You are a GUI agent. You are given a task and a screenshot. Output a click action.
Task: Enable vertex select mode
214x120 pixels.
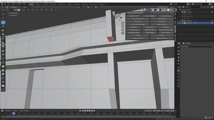tap(15, 10)
